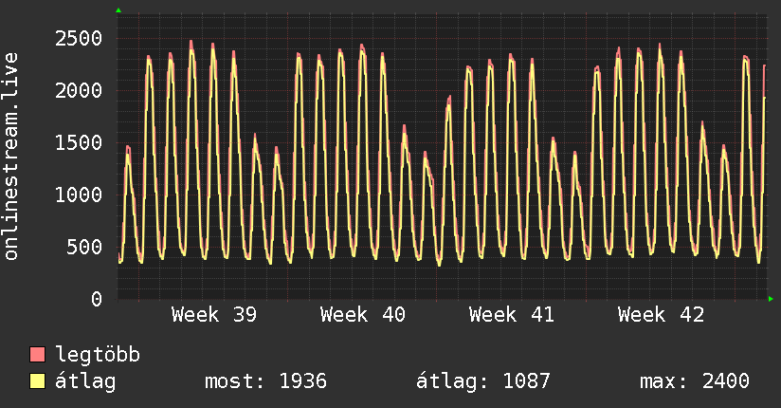Click the 'Week 41' axis label
781x408 pixels.
click(512, 315)
